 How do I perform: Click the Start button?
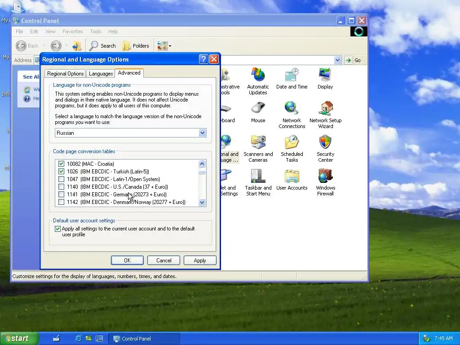pos(20,338)
